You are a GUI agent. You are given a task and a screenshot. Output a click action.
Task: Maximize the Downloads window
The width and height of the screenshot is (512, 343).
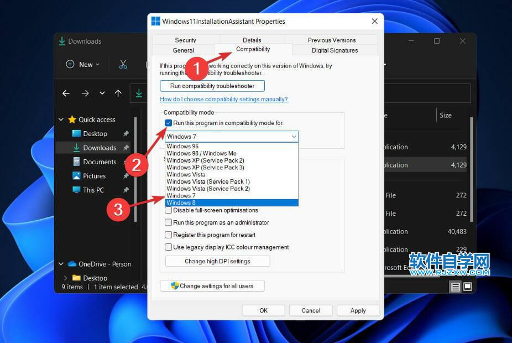(437, 41)
